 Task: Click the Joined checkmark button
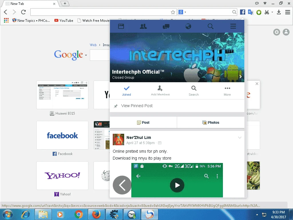point(126,91)
